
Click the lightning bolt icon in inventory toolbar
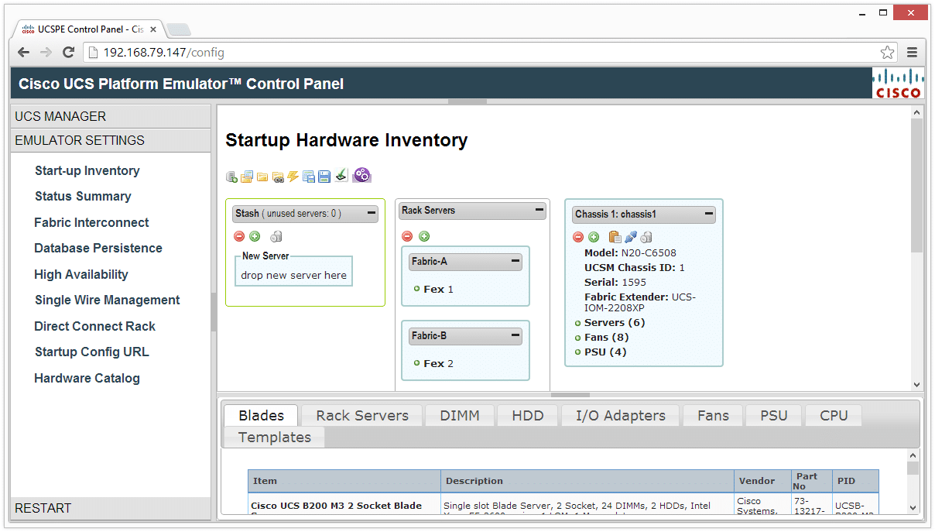[x=293, y=177]
